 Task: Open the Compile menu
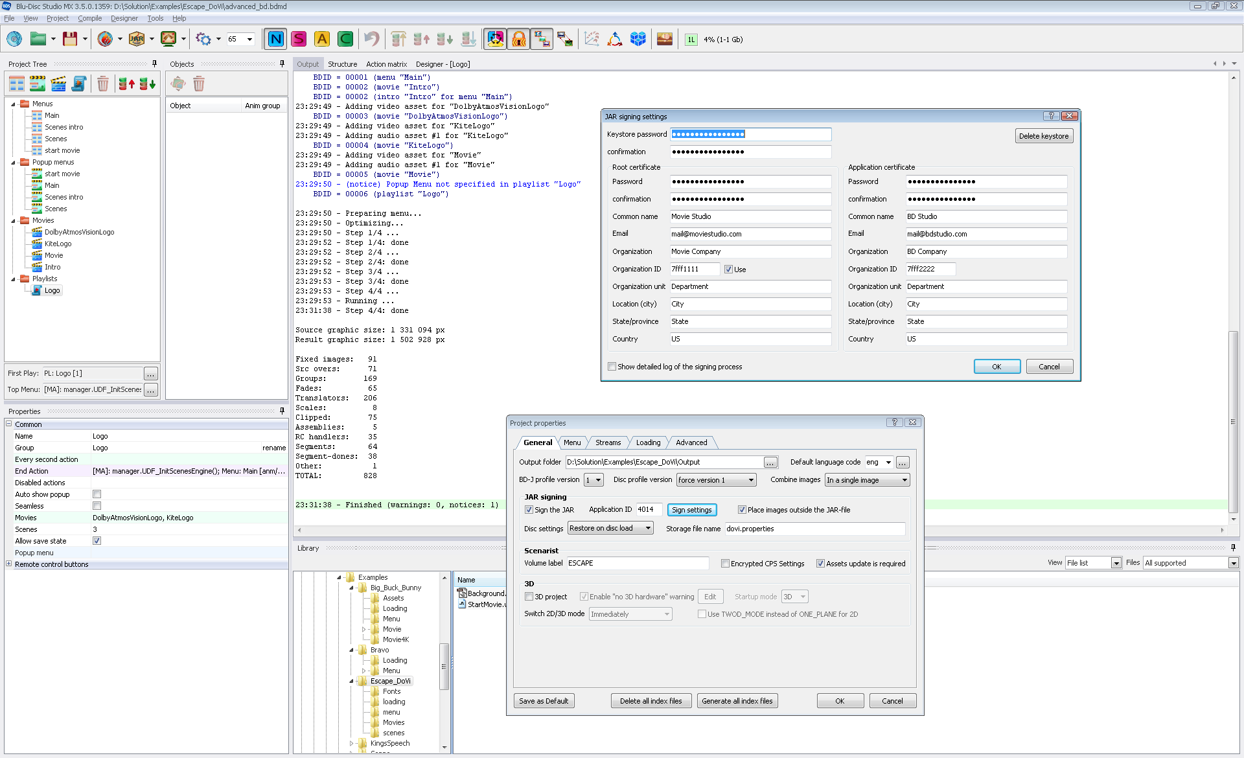pyautogui.click(x=89, y=18)
